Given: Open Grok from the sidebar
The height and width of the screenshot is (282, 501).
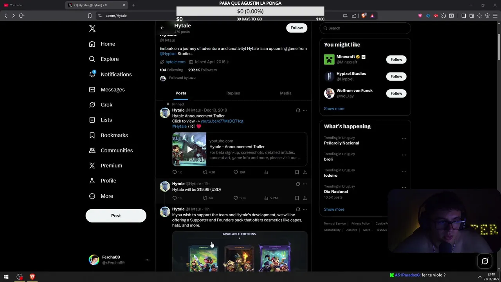Looking at the screenshot, I should 101,105.
